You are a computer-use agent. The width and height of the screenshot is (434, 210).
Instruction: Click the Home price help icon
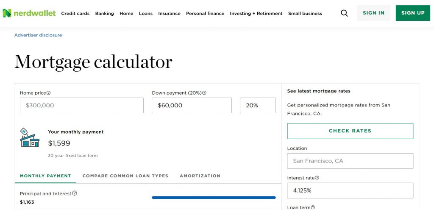tap(49, 93)
